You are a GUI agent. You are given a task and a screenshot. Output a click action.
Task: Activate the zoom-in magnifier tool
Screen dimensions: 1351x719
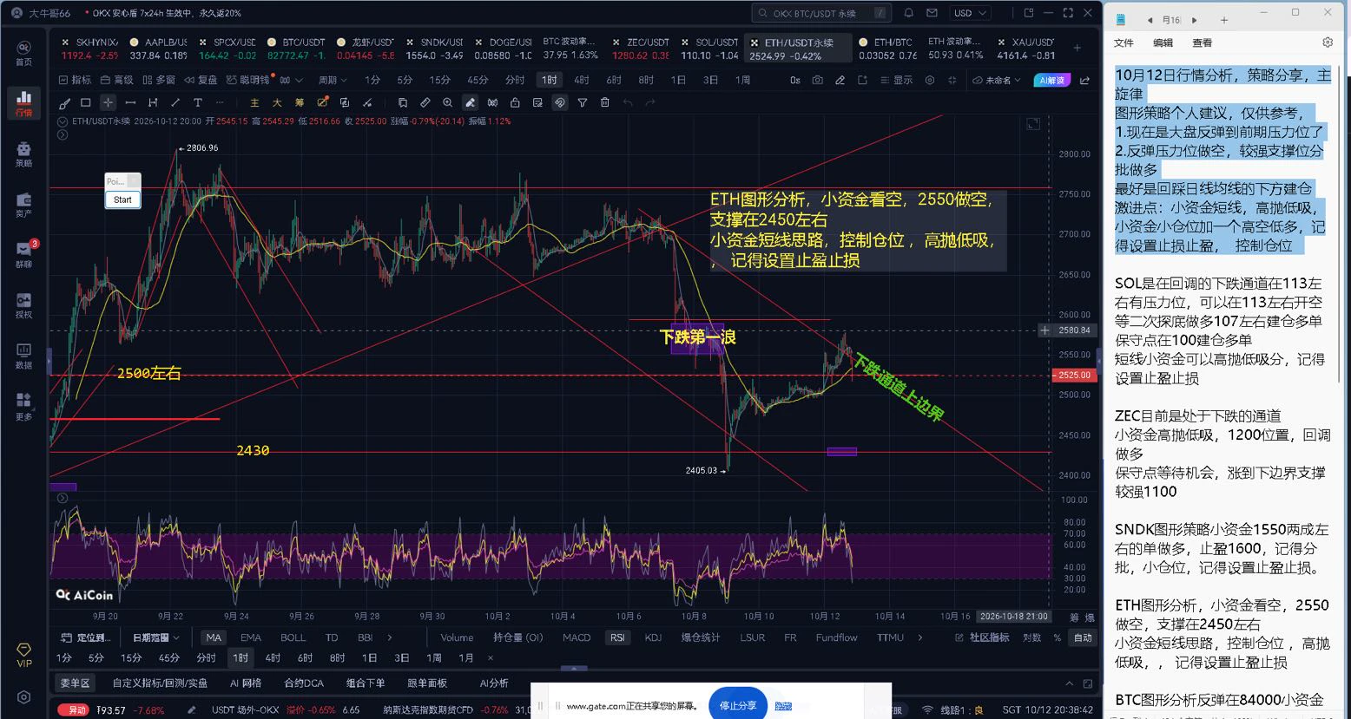[x=447, y=102]
